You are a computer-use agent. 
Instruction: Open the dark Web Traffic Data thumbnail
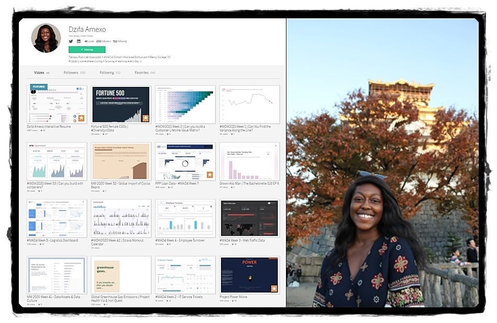tap(249, 218)
